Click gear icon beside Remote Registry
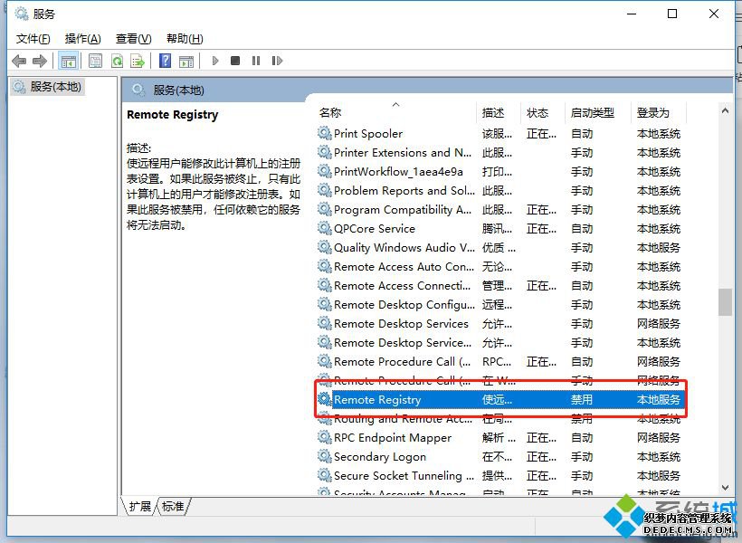Screen dimensions: 742x543 324,399
